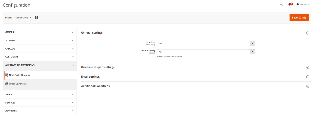The image size is (314, 118).
Task: Expand the CUSTOMERS sidebar group
Action: pos(40,57)
